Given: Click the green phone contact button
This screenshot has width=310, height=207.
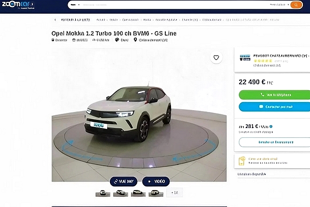Looking at the screenshot, I should click(274, 95).
